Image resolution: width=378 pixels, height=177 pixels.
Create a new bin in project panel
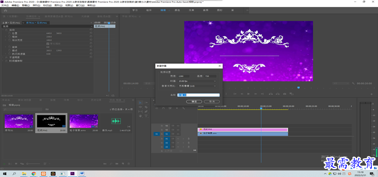pos(117,164)
